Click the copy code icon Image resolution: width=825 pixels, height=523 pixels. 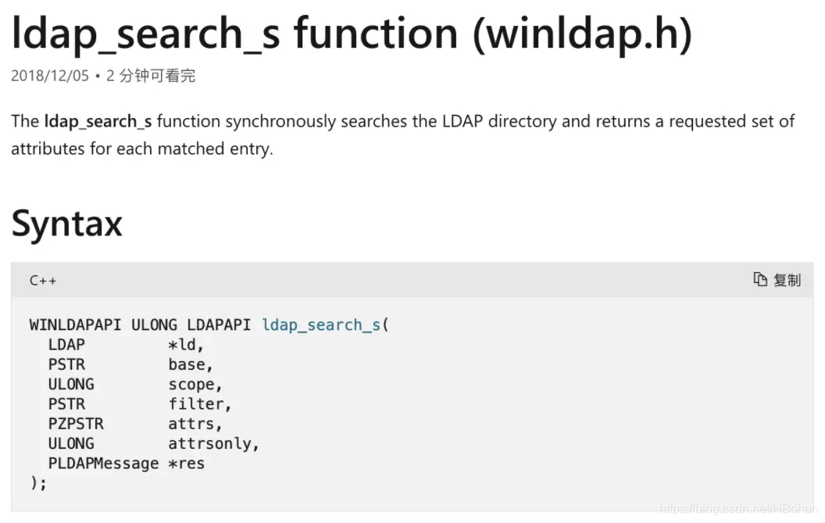(x=759, y=279)
